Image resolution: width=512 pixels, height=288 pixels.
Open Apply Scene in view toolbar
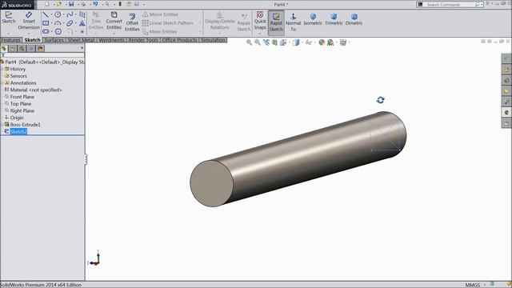coord(330,42)
